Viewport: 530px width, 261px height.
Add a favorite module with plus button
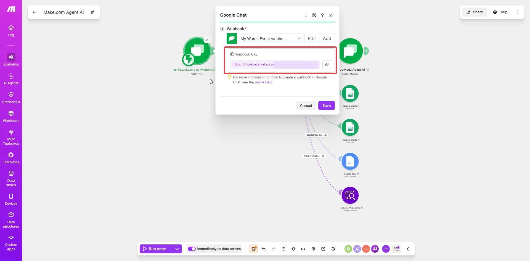386,249
